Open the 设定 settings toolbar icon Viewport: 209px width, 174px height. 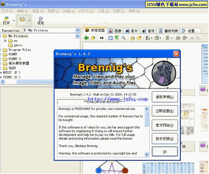click(41, 20)
